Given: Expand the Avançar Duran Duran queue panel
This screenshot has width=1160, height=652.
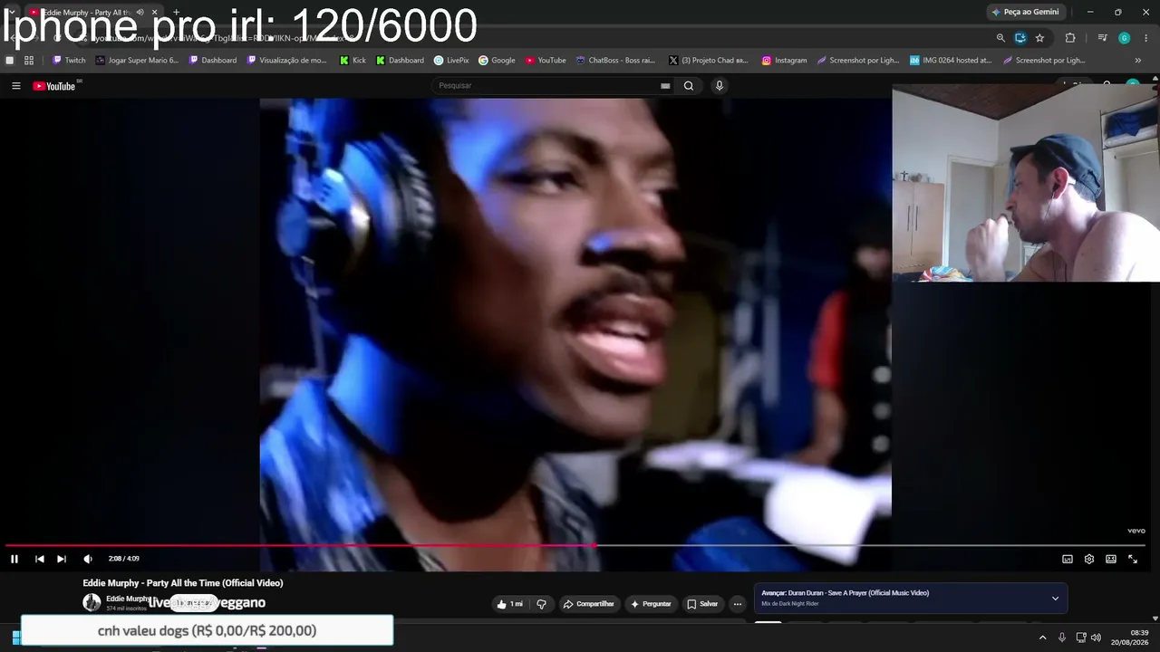Looking at the screenshot, I should [1055, 599].
